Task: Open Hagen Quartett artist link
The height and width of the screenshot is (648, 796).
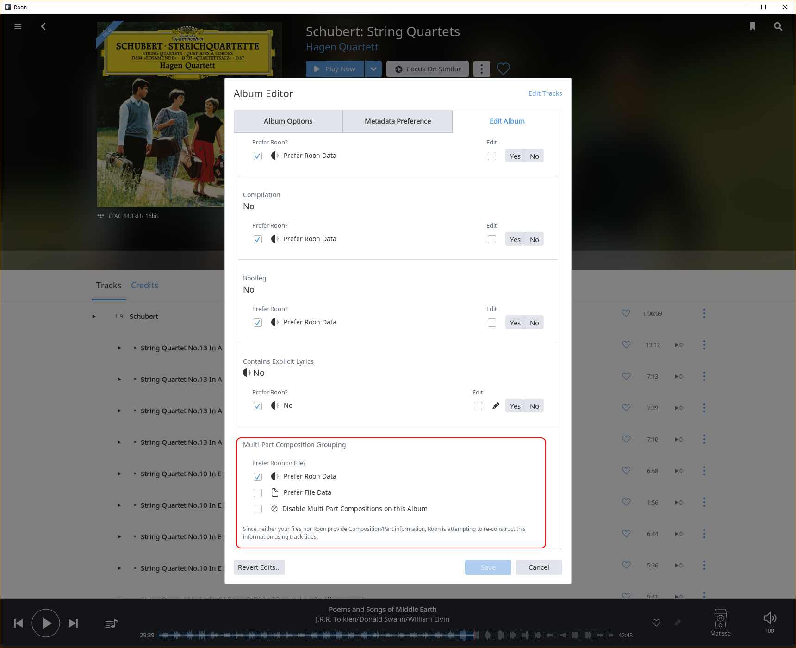Action: click(342, 47)
